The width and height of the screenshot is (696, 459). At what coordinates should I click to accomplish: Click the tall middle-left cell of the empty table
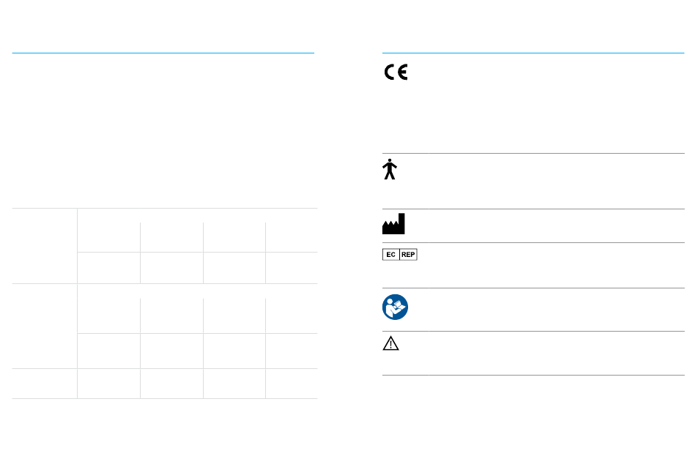click(x=45, y=326)
